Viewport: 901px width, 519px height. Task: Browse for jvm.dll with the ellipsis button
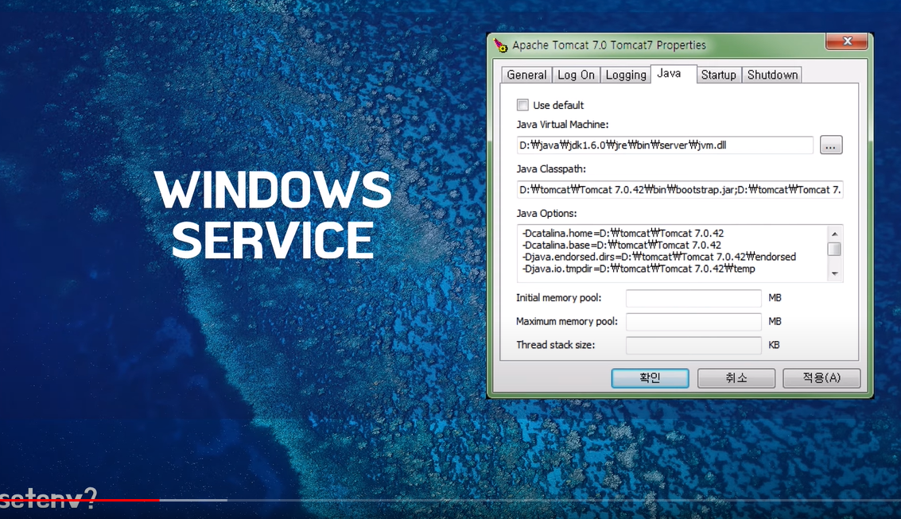[831, 145]
